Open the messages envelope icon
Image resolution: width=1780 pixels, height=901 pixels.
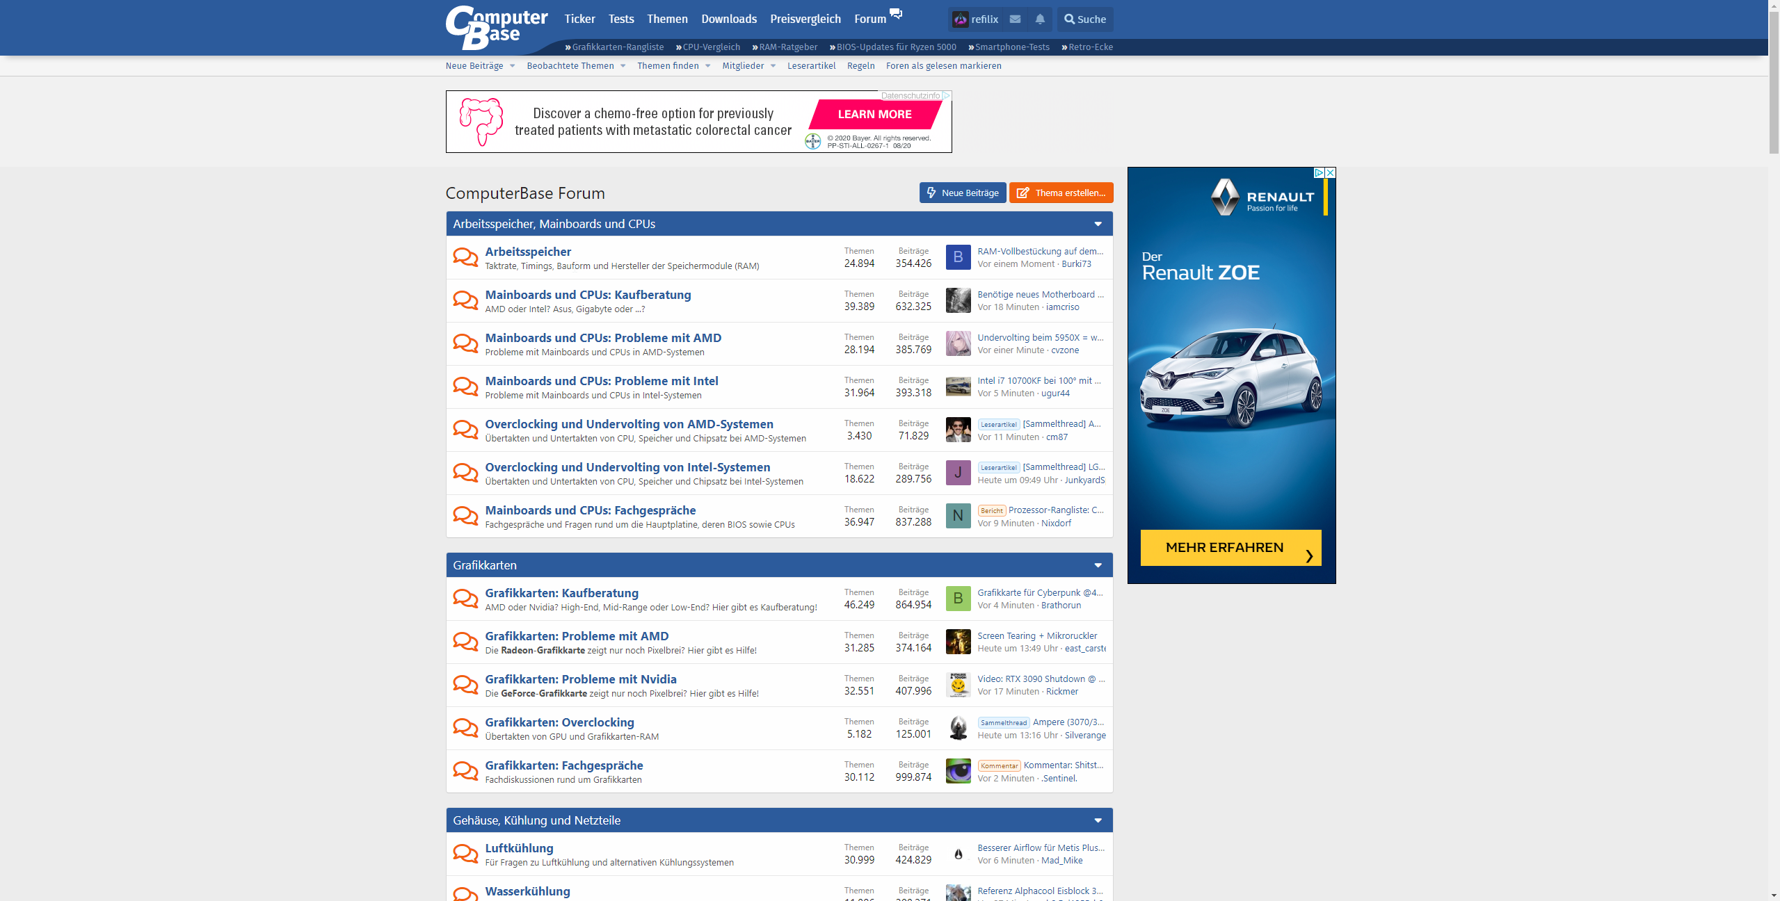tap(1015, 19)
